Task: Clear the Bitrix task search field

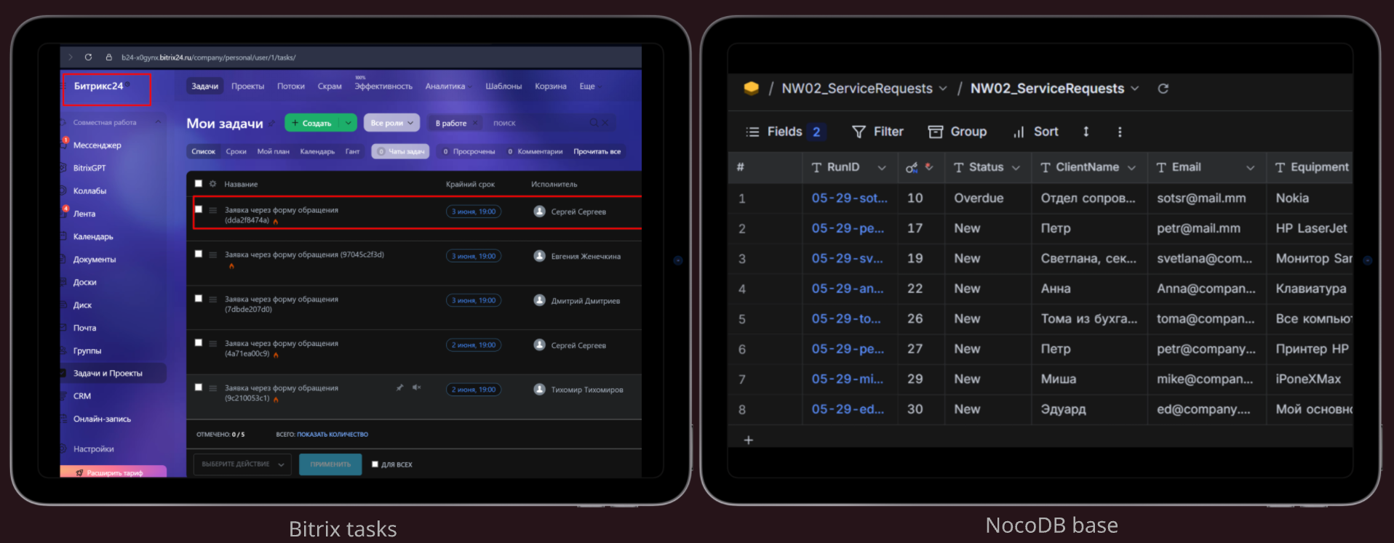Action: coord(605,123)
